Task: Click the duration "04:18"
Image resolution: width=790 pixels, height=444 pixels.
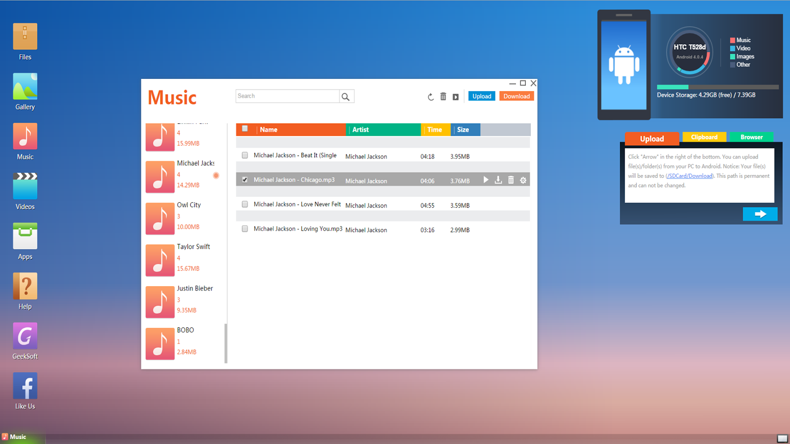Action: click(x=428, y=157)
